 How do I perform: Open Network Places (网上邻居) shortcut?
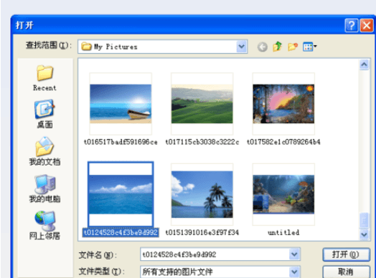(44, 226)
